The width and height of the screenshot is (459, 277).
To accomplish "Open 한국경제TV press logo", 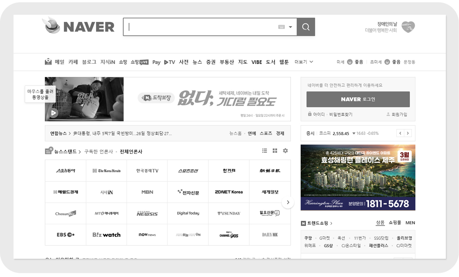I will [x=147, y=171].
